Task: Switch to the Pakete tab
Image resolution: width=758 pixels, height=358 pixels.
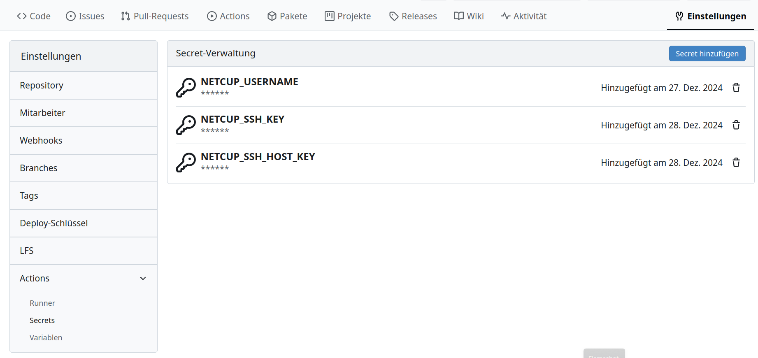Action: coord(287,16)
